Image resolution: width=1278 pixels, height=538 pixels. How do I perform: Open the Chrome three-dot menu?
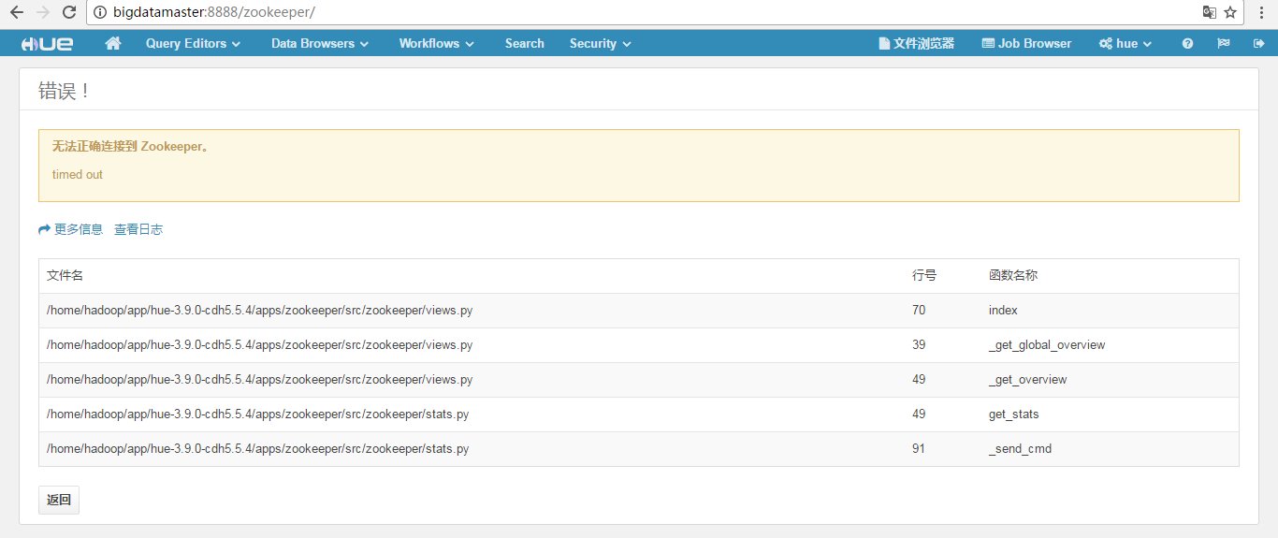1262,12
